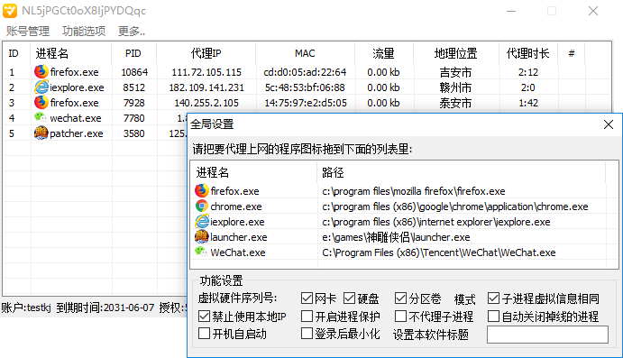This screenshot has height=358, width=623.
Task: Click the yellow app logo in the title bar
Action: tap(10, 11)
